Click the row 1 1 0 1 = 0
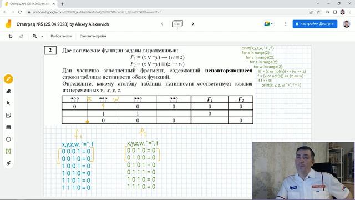Screen dimensions: 355x200 (x=76, y=181)
